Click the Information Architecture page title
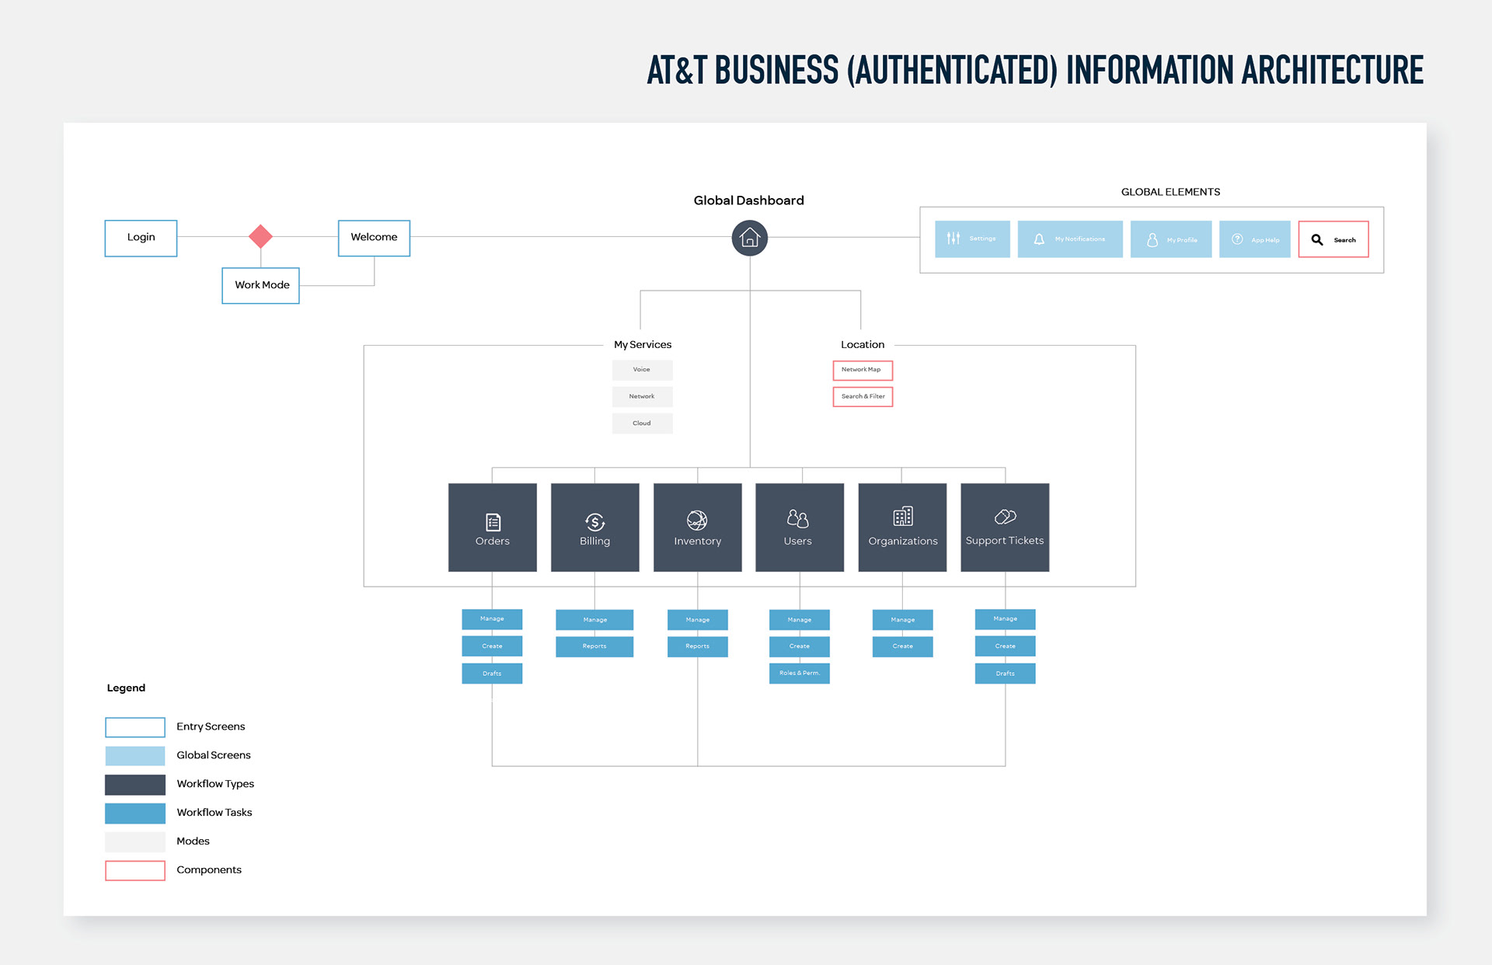1492x965 pixels. [1035, 70]
